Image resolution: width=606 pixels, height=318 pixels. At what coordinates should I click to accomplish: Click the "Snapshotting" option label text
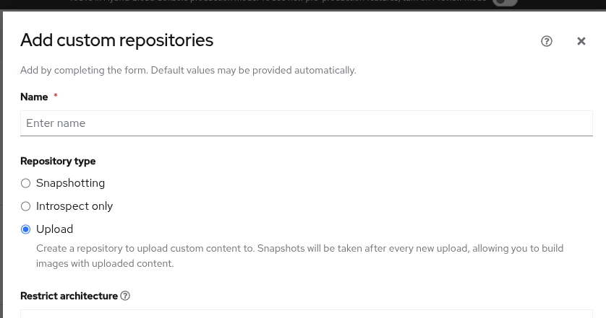tap(70, 183)
